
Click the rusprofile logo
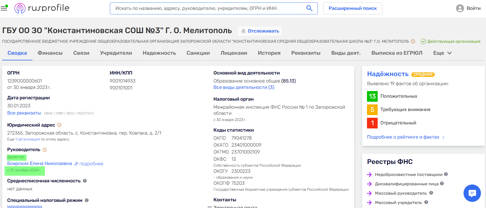[42, 8]
